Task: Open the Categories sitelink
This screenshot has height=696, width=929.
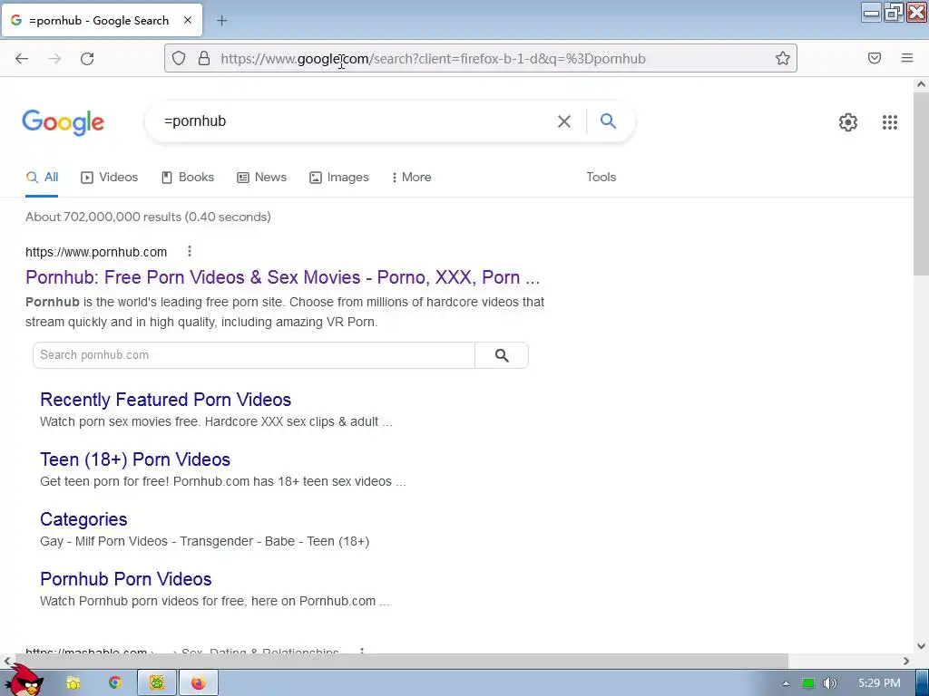Action: 83,519
